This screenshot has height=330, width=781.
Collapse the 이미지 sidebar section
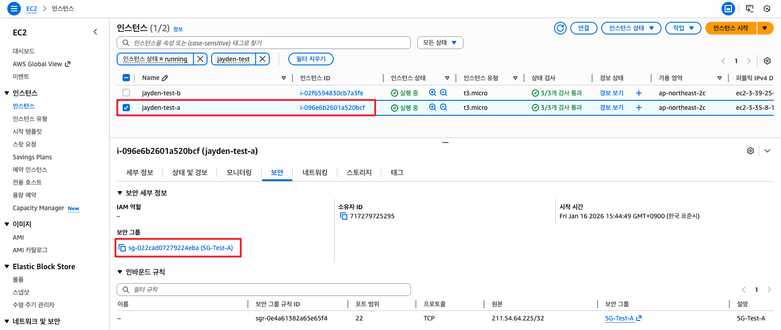(7, 224)
